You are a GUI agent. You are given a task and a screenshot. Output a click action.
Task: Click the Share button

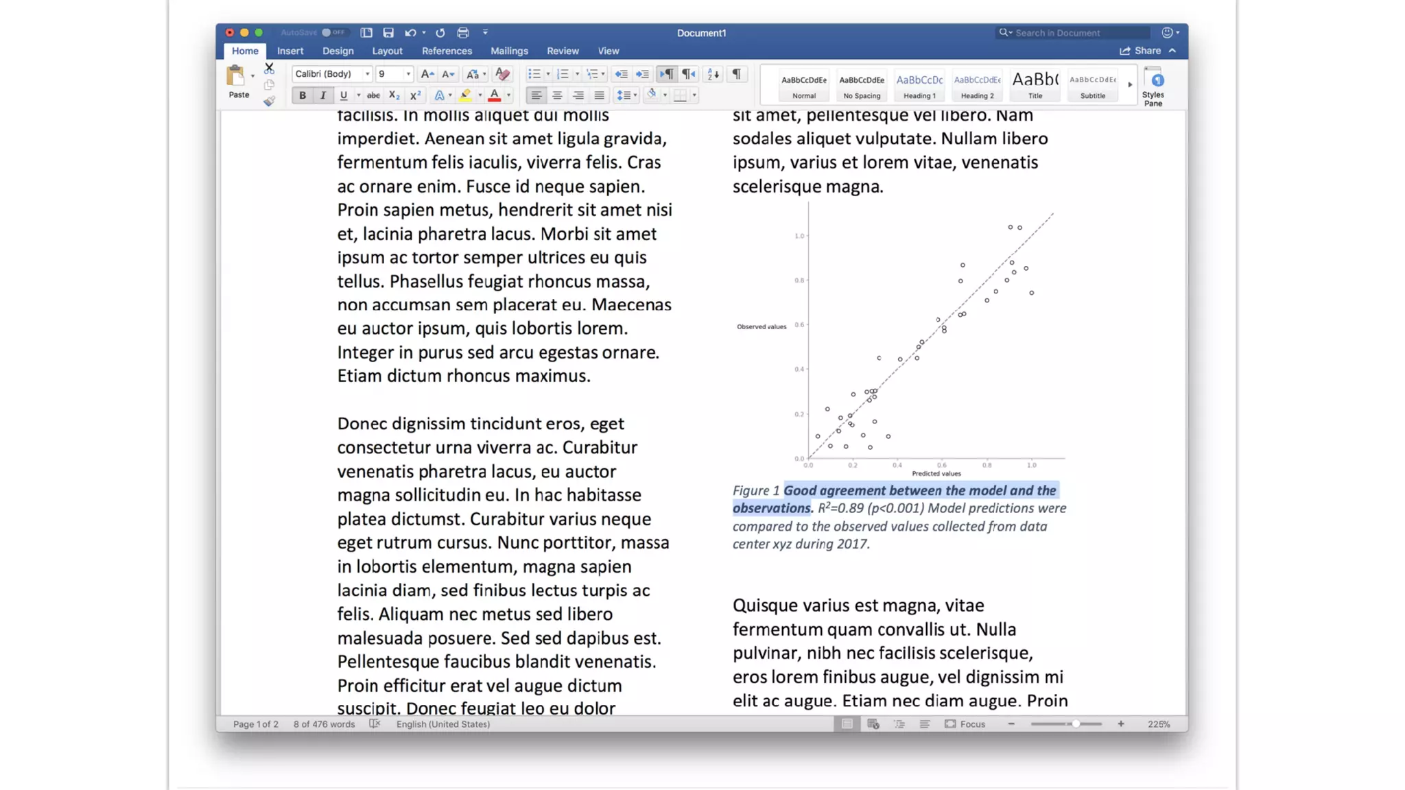pos(1141,51)
